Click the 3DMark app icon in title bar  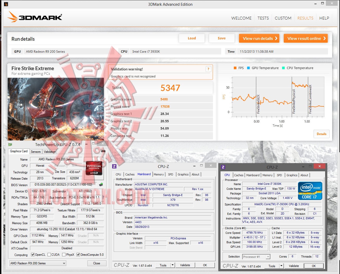[x=6, y=4]
